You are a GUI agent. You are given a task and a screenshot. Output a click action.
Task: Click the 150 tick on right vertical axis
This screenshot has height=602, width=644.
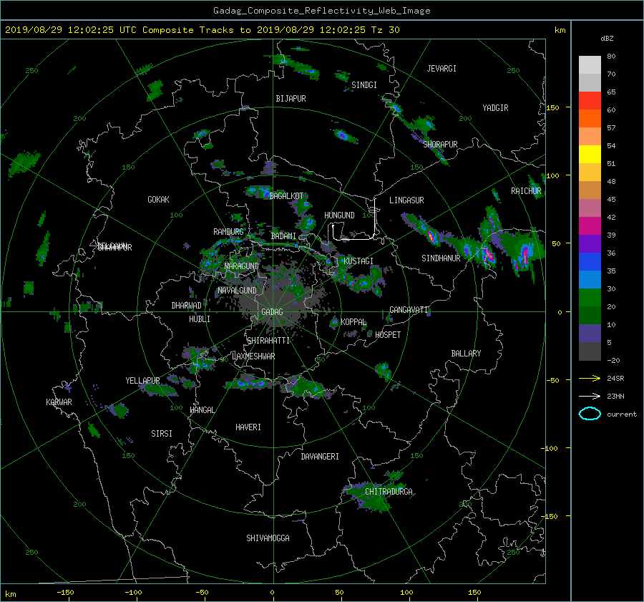click(552, 107)
